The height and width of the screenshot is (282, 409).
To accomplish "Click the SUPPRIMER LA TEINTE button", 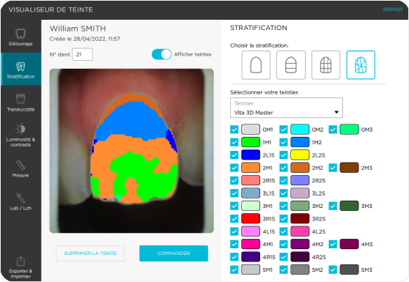I will point(90,253).
